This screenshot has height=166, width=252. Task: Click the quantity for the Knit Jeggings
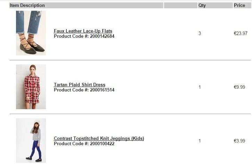[200, 141]
